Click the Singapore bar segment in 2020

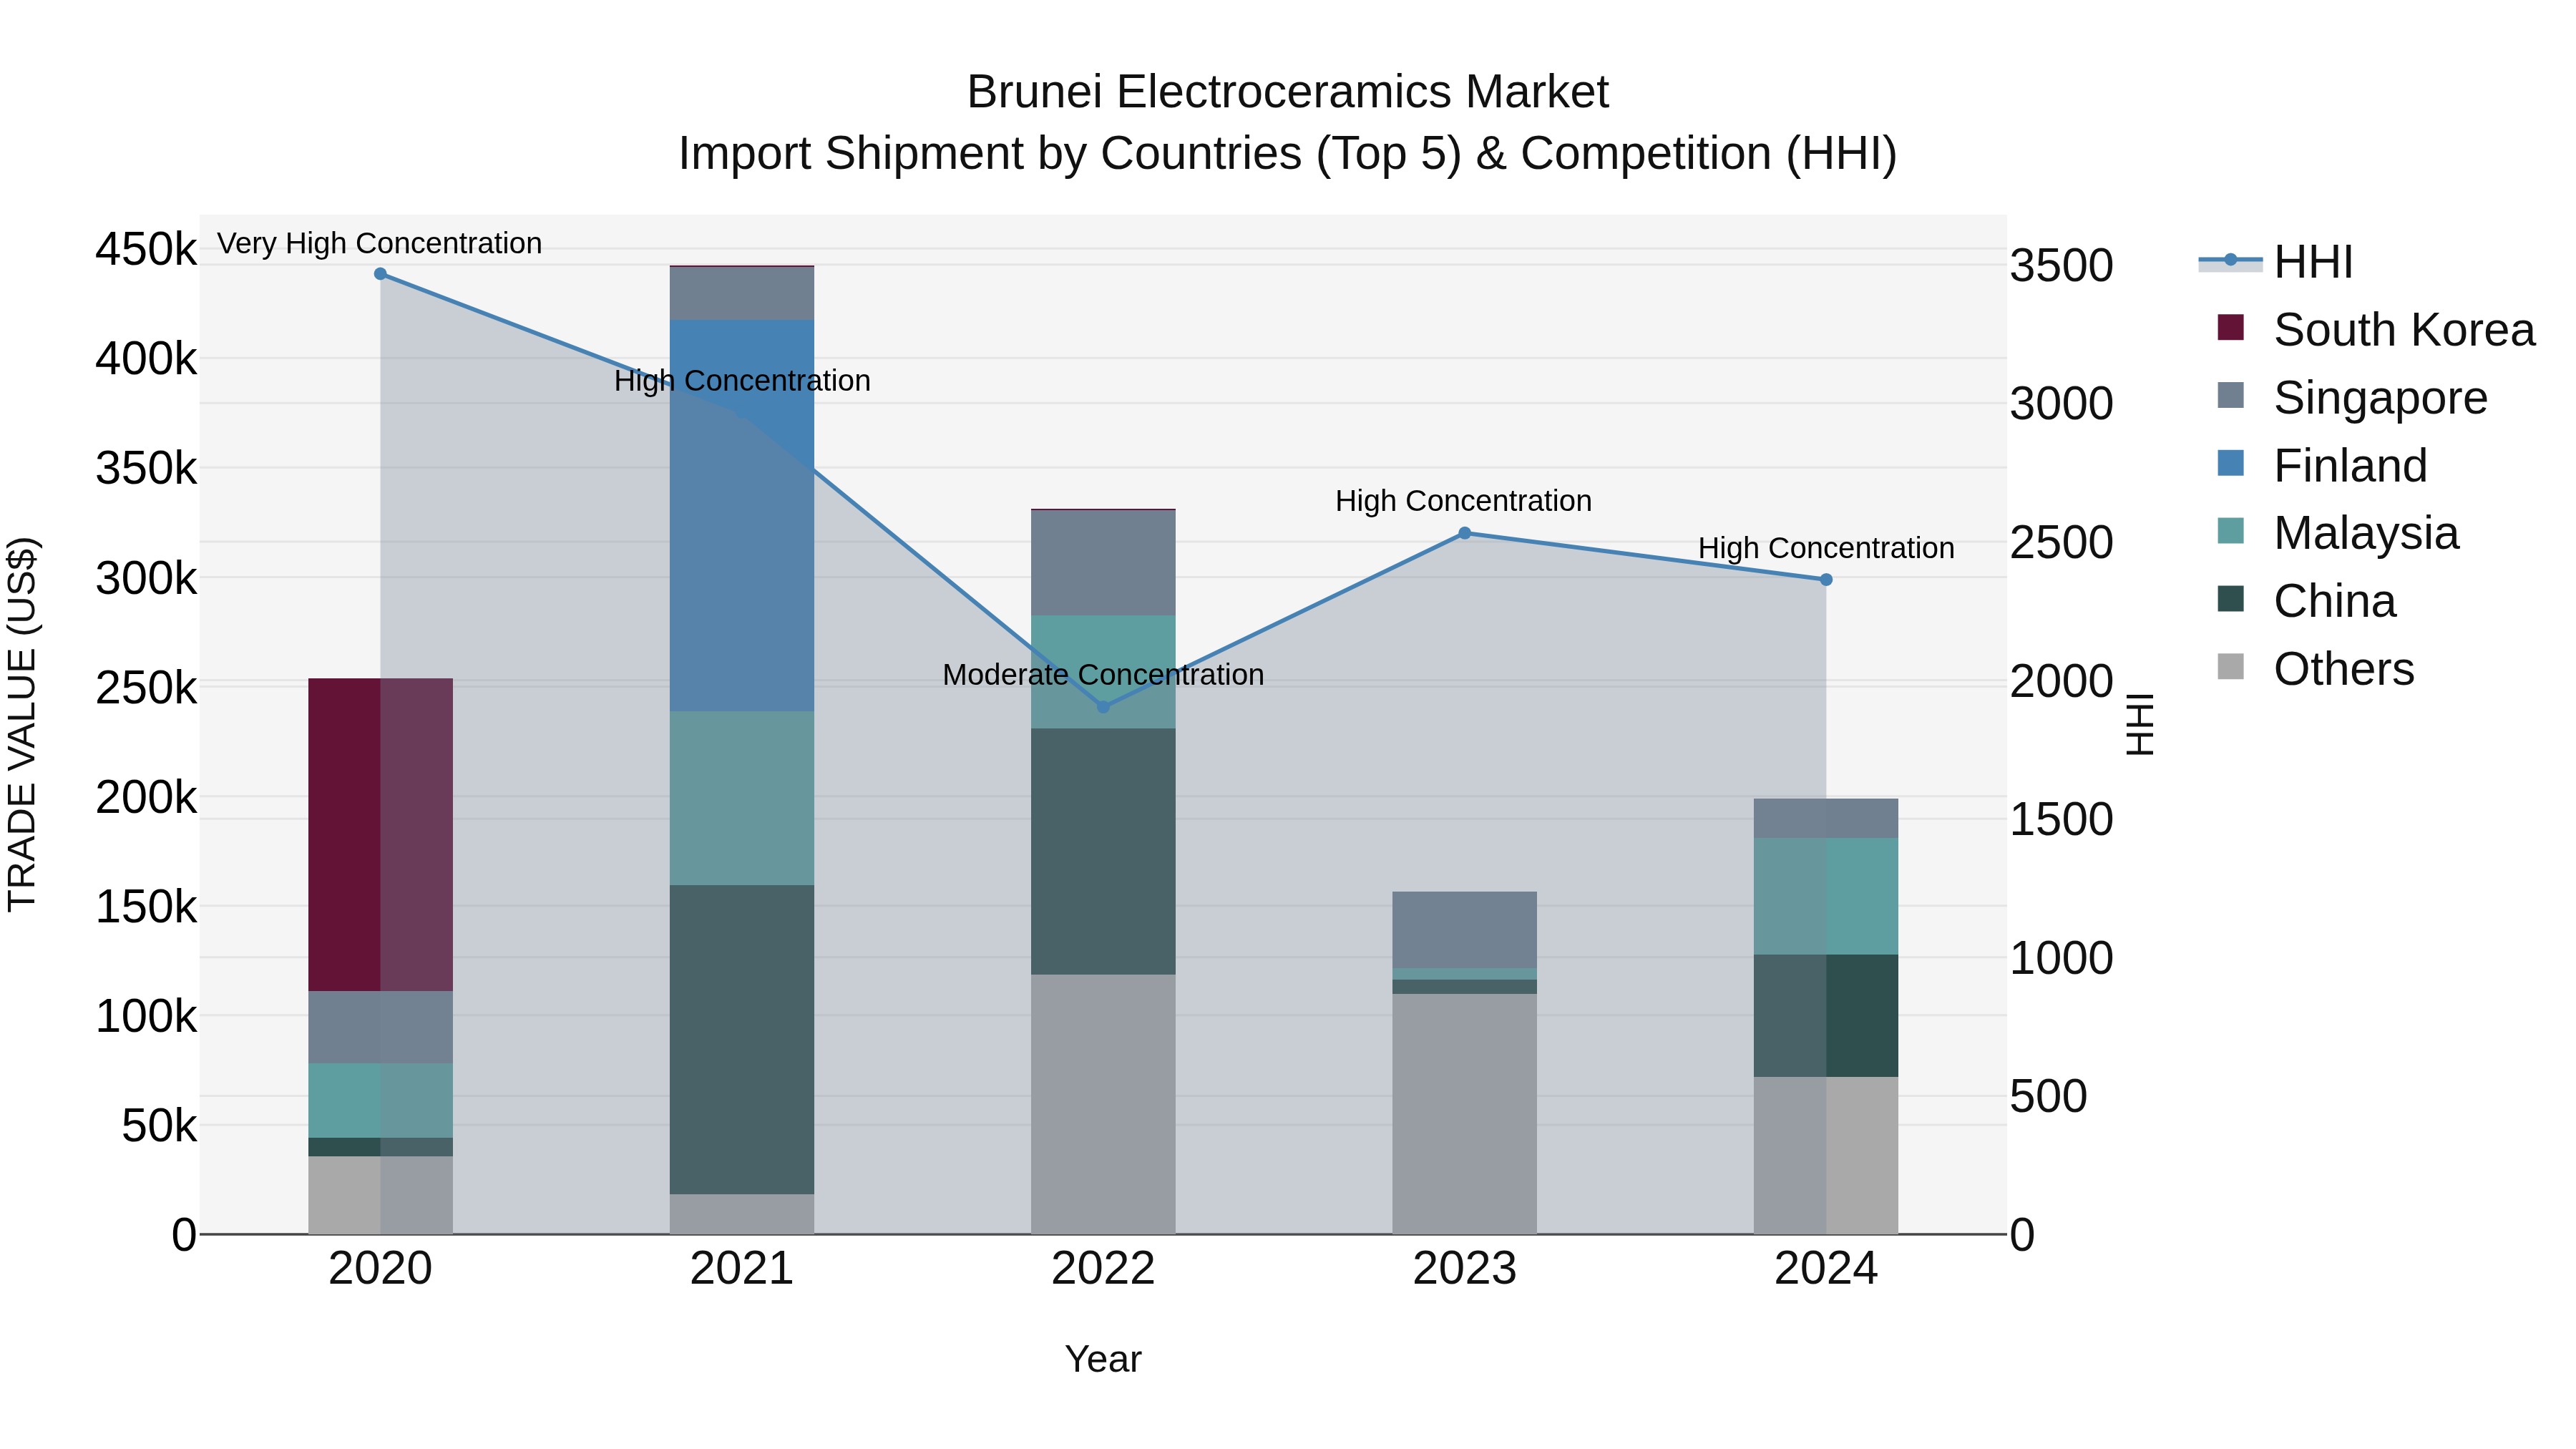(x=380, y=1028)
